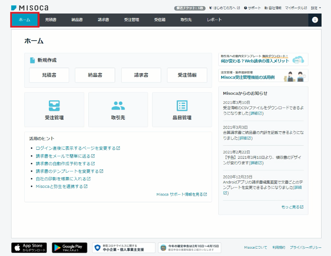
Task: Click もっと見る link in notices
Action: coord(292,207)
